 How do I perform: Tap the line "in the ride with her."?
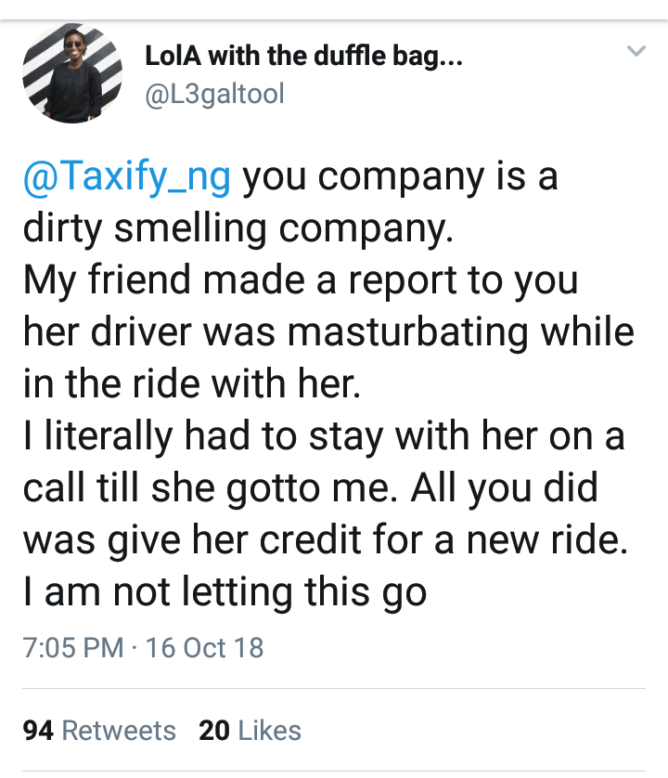(190, 383)
